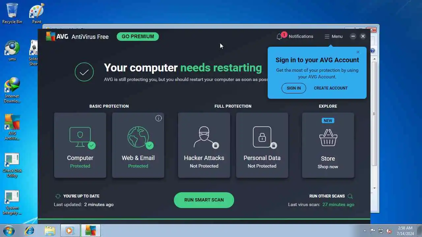Close the Sign in popup with X
The height and width of the screenshot is (237, 422).
coord(358,52)
